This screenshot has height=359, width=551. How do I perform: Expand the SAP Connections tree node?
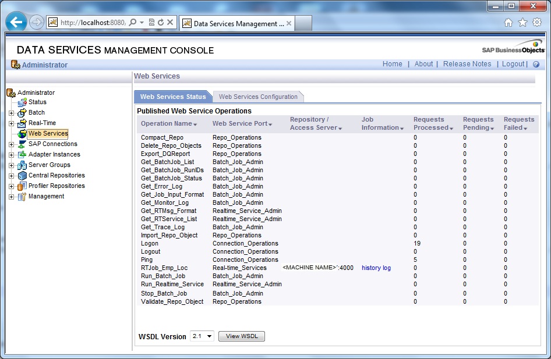point(11,144)
